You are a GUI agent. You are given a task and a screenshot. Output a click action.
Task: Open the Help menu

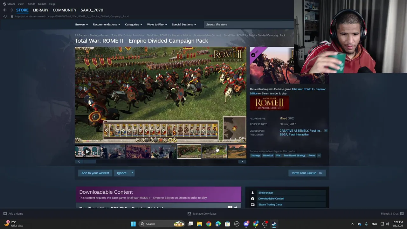[x=52, y=4]
